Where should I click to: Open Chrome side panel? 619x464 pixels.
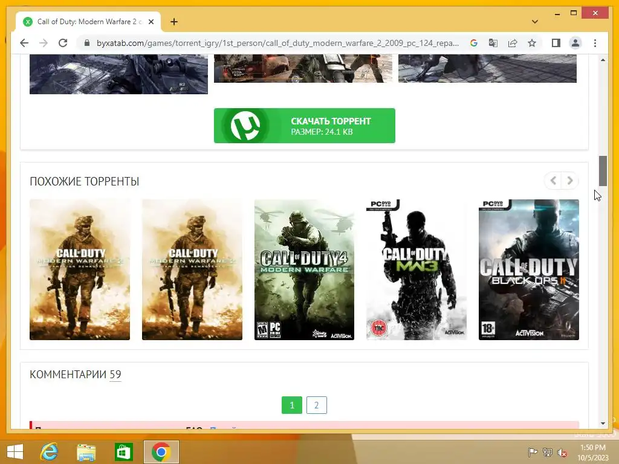pos(556,43)
